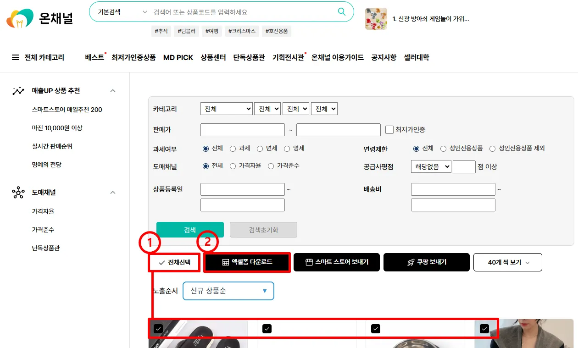Select the 영세 radio button
Screen dimensions: 578x348
287,149
